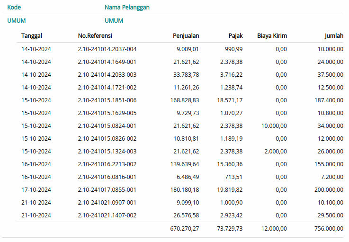Click the UMUM customer code value
The height and width of the screenshot is (242, 349).
(17, 20)
